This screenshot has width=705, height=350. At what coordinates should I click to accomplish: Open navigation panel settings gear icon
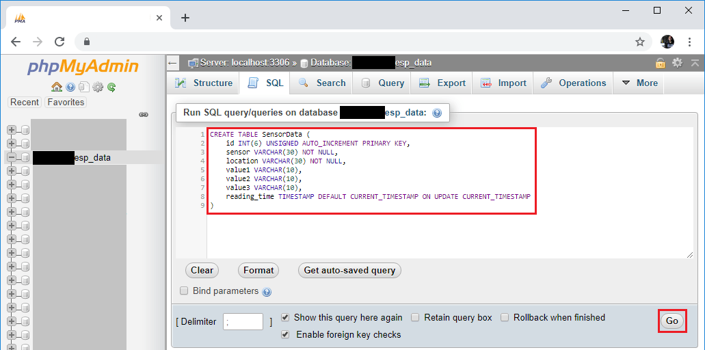(98, 87)
